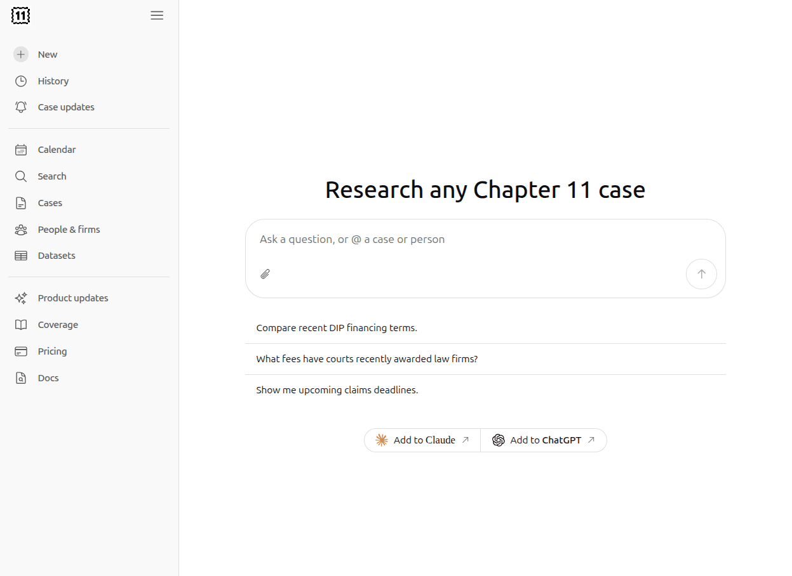792x576 pixels.
Task: Open the Docs label
Action: point(48,378)
